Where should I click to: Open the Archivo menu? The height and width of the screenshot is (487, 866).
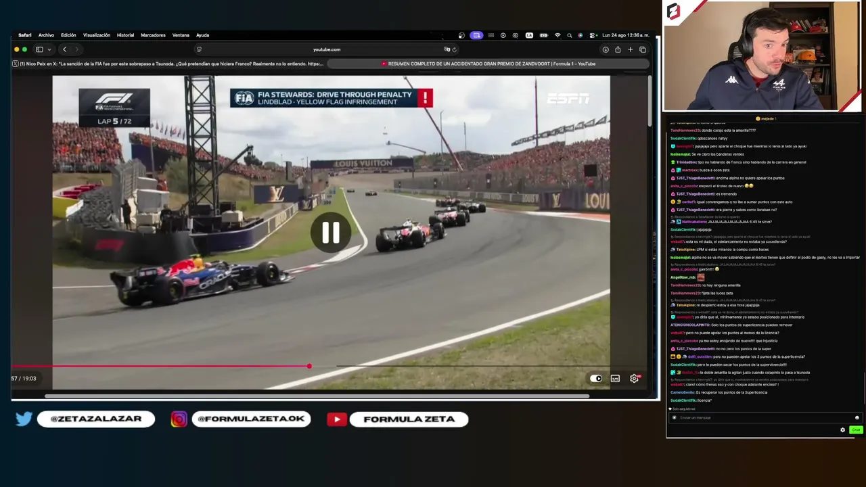[46, 35]
